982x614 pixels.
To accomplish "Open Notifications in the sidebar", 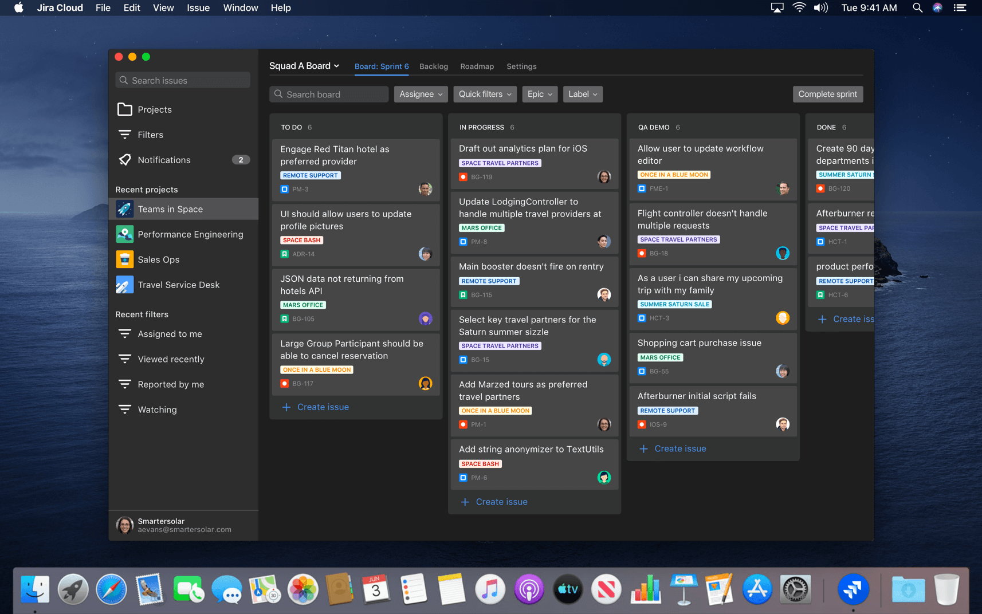I will pos(163,160).
